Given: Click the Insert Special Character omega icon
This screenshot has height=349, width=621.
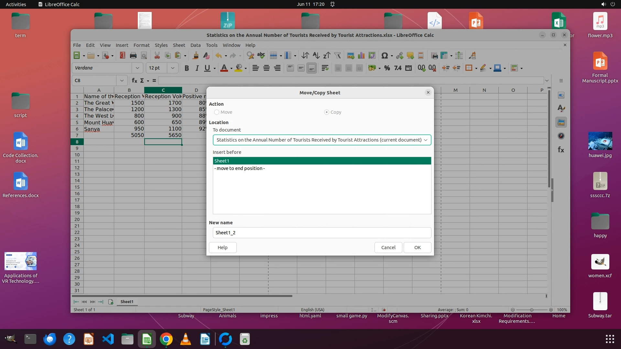Looking at the screenshot, I should click(x=384, y=56).
